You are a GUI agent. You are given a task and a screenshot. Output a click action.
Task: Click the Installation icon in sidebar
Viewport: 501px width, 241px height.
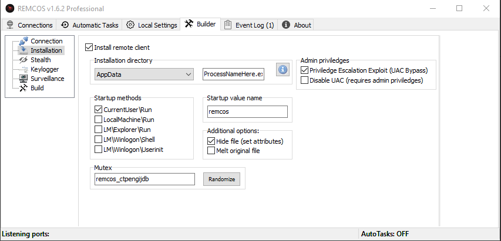[23, 50]
